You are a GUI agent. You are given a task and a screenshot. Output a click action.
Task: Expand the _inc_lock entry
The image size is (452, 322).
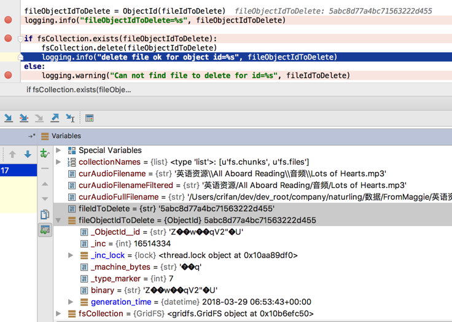(x=71, y=255)
